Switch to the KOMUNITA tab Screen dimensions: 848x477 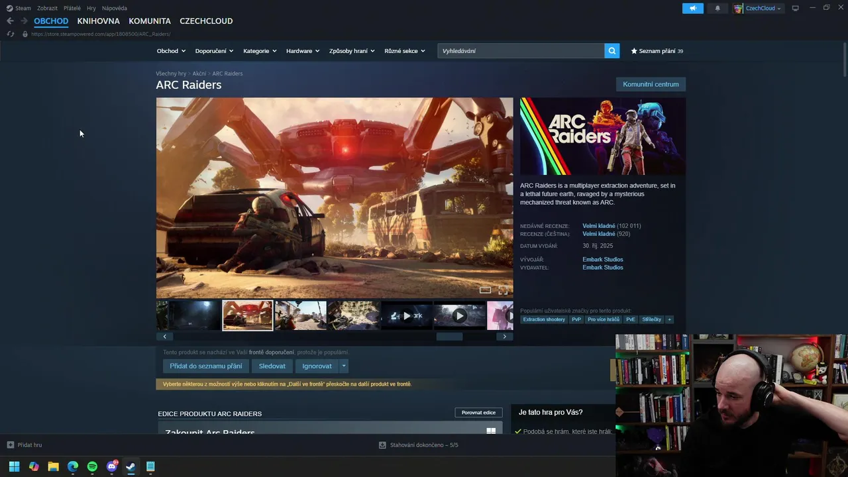pyautogui.click(x=150, y=21)
